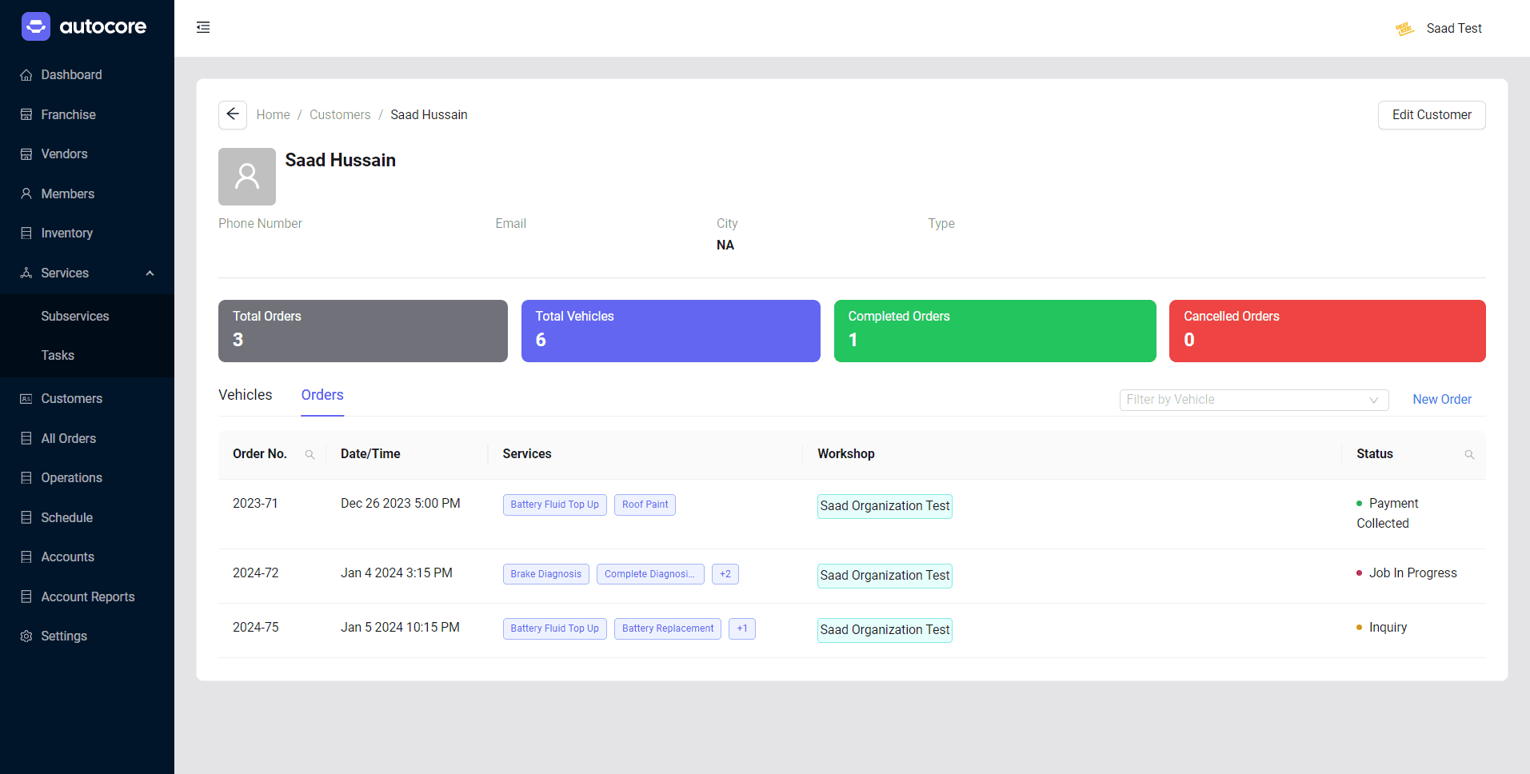The width and height of the screenshot is (1530, 774).
Task: Click the Account Reports icon in the sidebar
Action: click(x=26, y=596)
